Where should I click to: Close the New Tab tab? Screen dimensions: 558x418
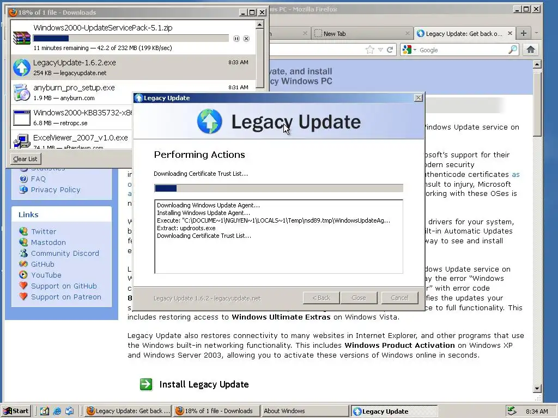[408, 33]
